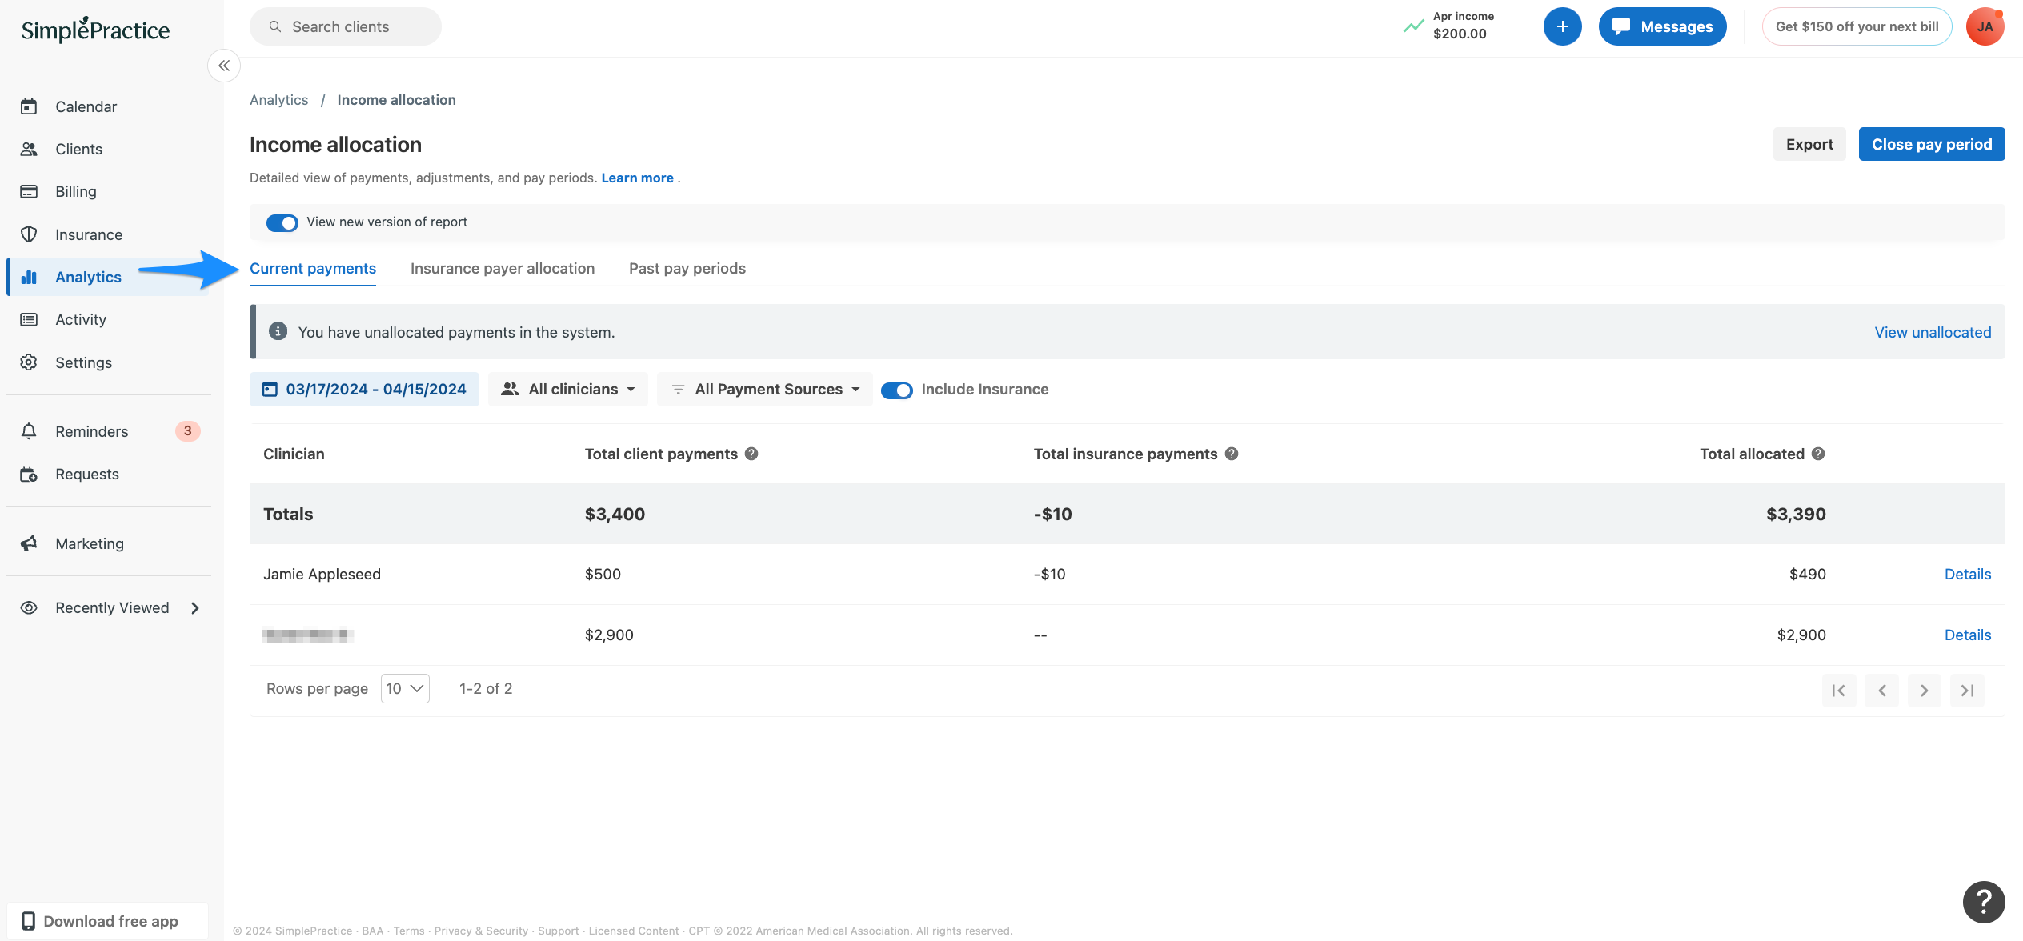The width and height of the screenshot is (2023, 941).
Task: Open Calendar from the sidebar
Action: (86, 106)
